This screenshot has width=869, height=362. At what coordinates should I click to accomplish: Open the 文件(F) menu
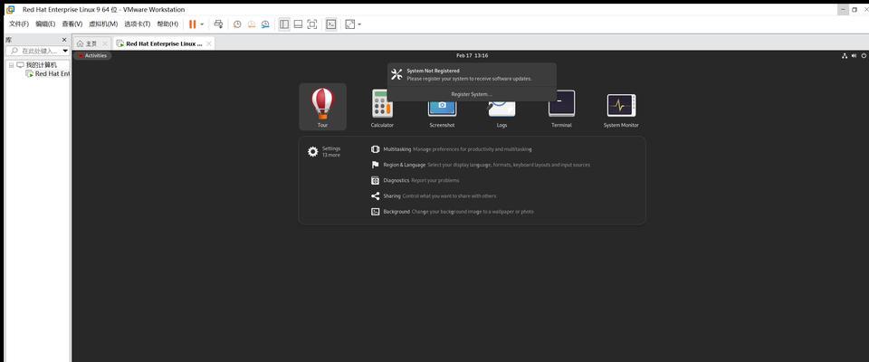point(19,24)
